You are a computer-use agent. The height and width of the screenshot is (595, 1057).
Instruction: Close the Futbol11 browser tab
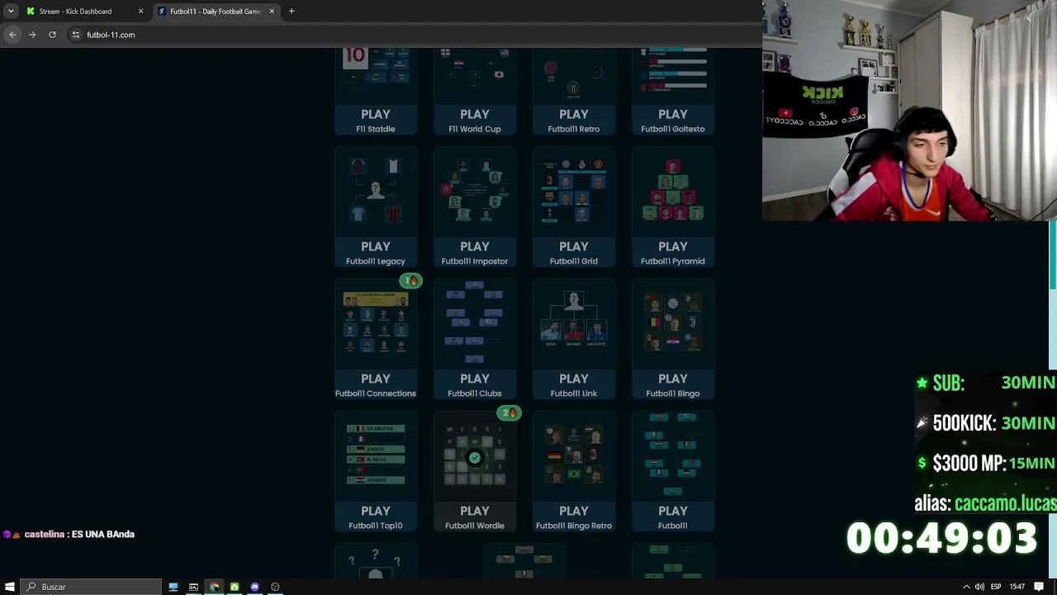272,12
